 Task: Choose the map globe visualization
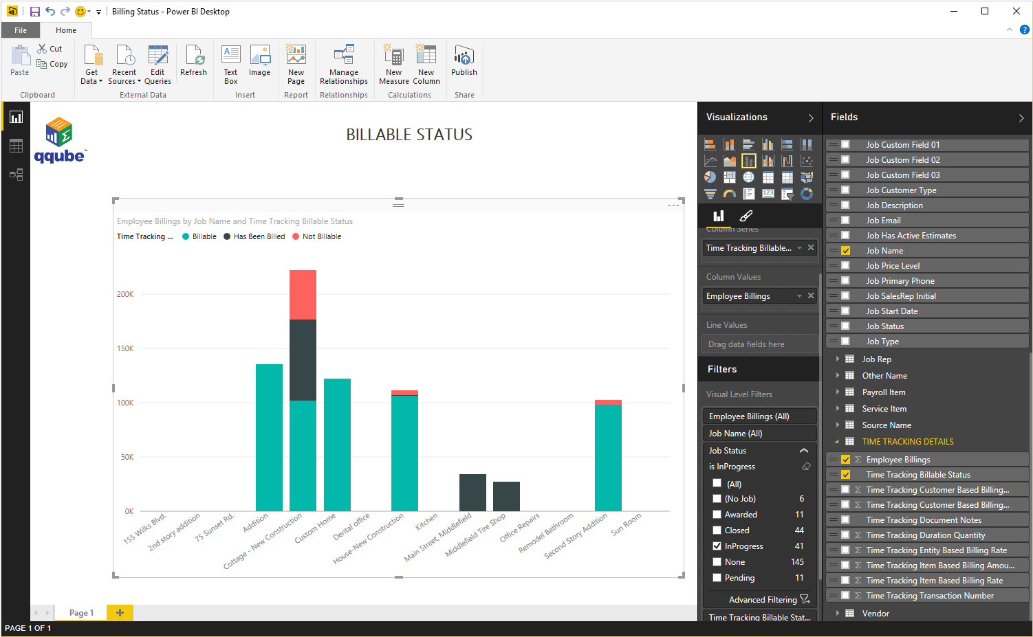point(749,177)
